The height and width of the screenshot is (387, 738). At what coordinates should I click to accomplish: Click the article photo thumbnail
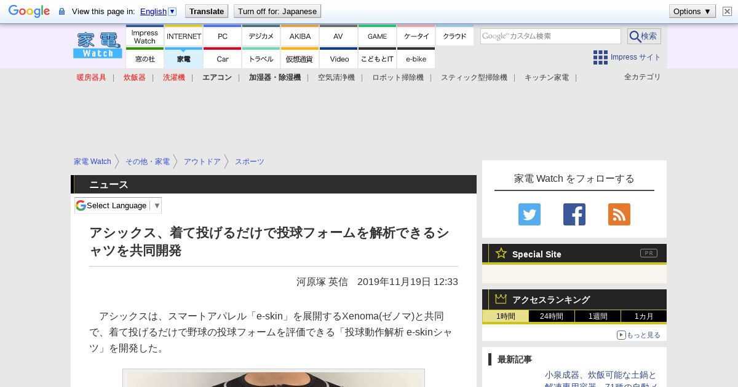coord(274,378)
